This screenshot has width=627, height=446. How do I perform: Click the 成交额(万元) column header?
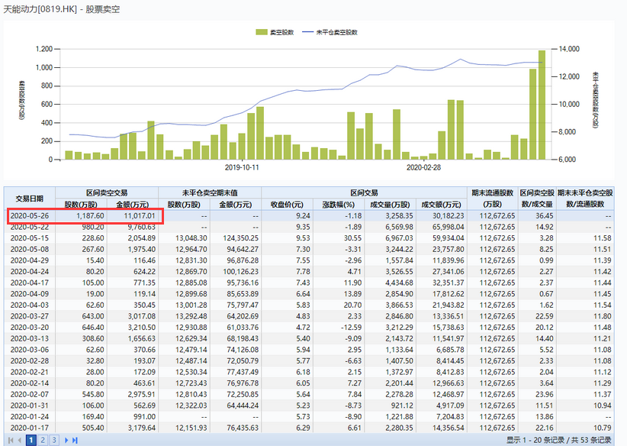[x=442, y=205]
